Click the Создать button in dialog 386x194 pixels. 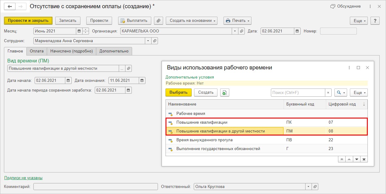[x=206, y=92]
